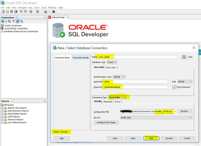Click into the Username input field

tap(137, 81)
